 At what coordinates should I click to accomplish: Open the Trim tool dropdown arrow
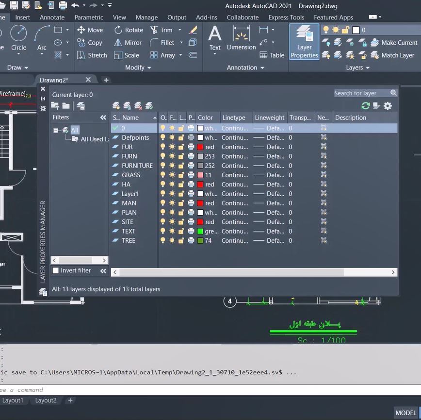point(179,30)
